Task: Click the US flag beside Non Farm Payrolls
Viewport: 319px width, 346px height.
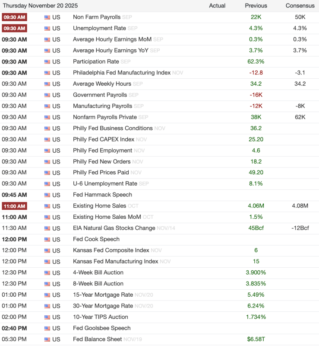Action: (47, 17)
